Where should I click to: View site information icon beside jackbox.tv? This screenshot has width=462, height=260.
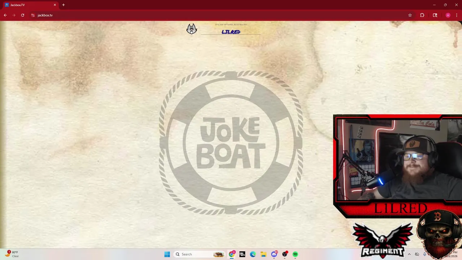[x=33, y=15]
